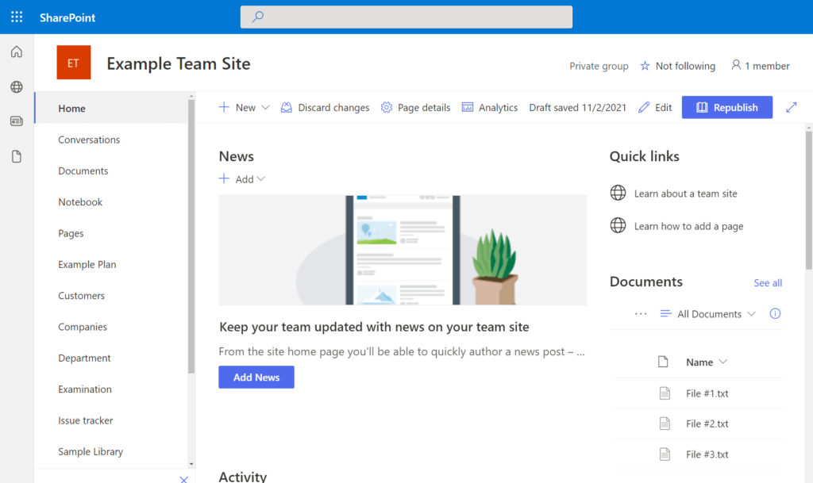Click the SharePoint home icon in left rail
813x483 pixels.
(x=17, y=52)
